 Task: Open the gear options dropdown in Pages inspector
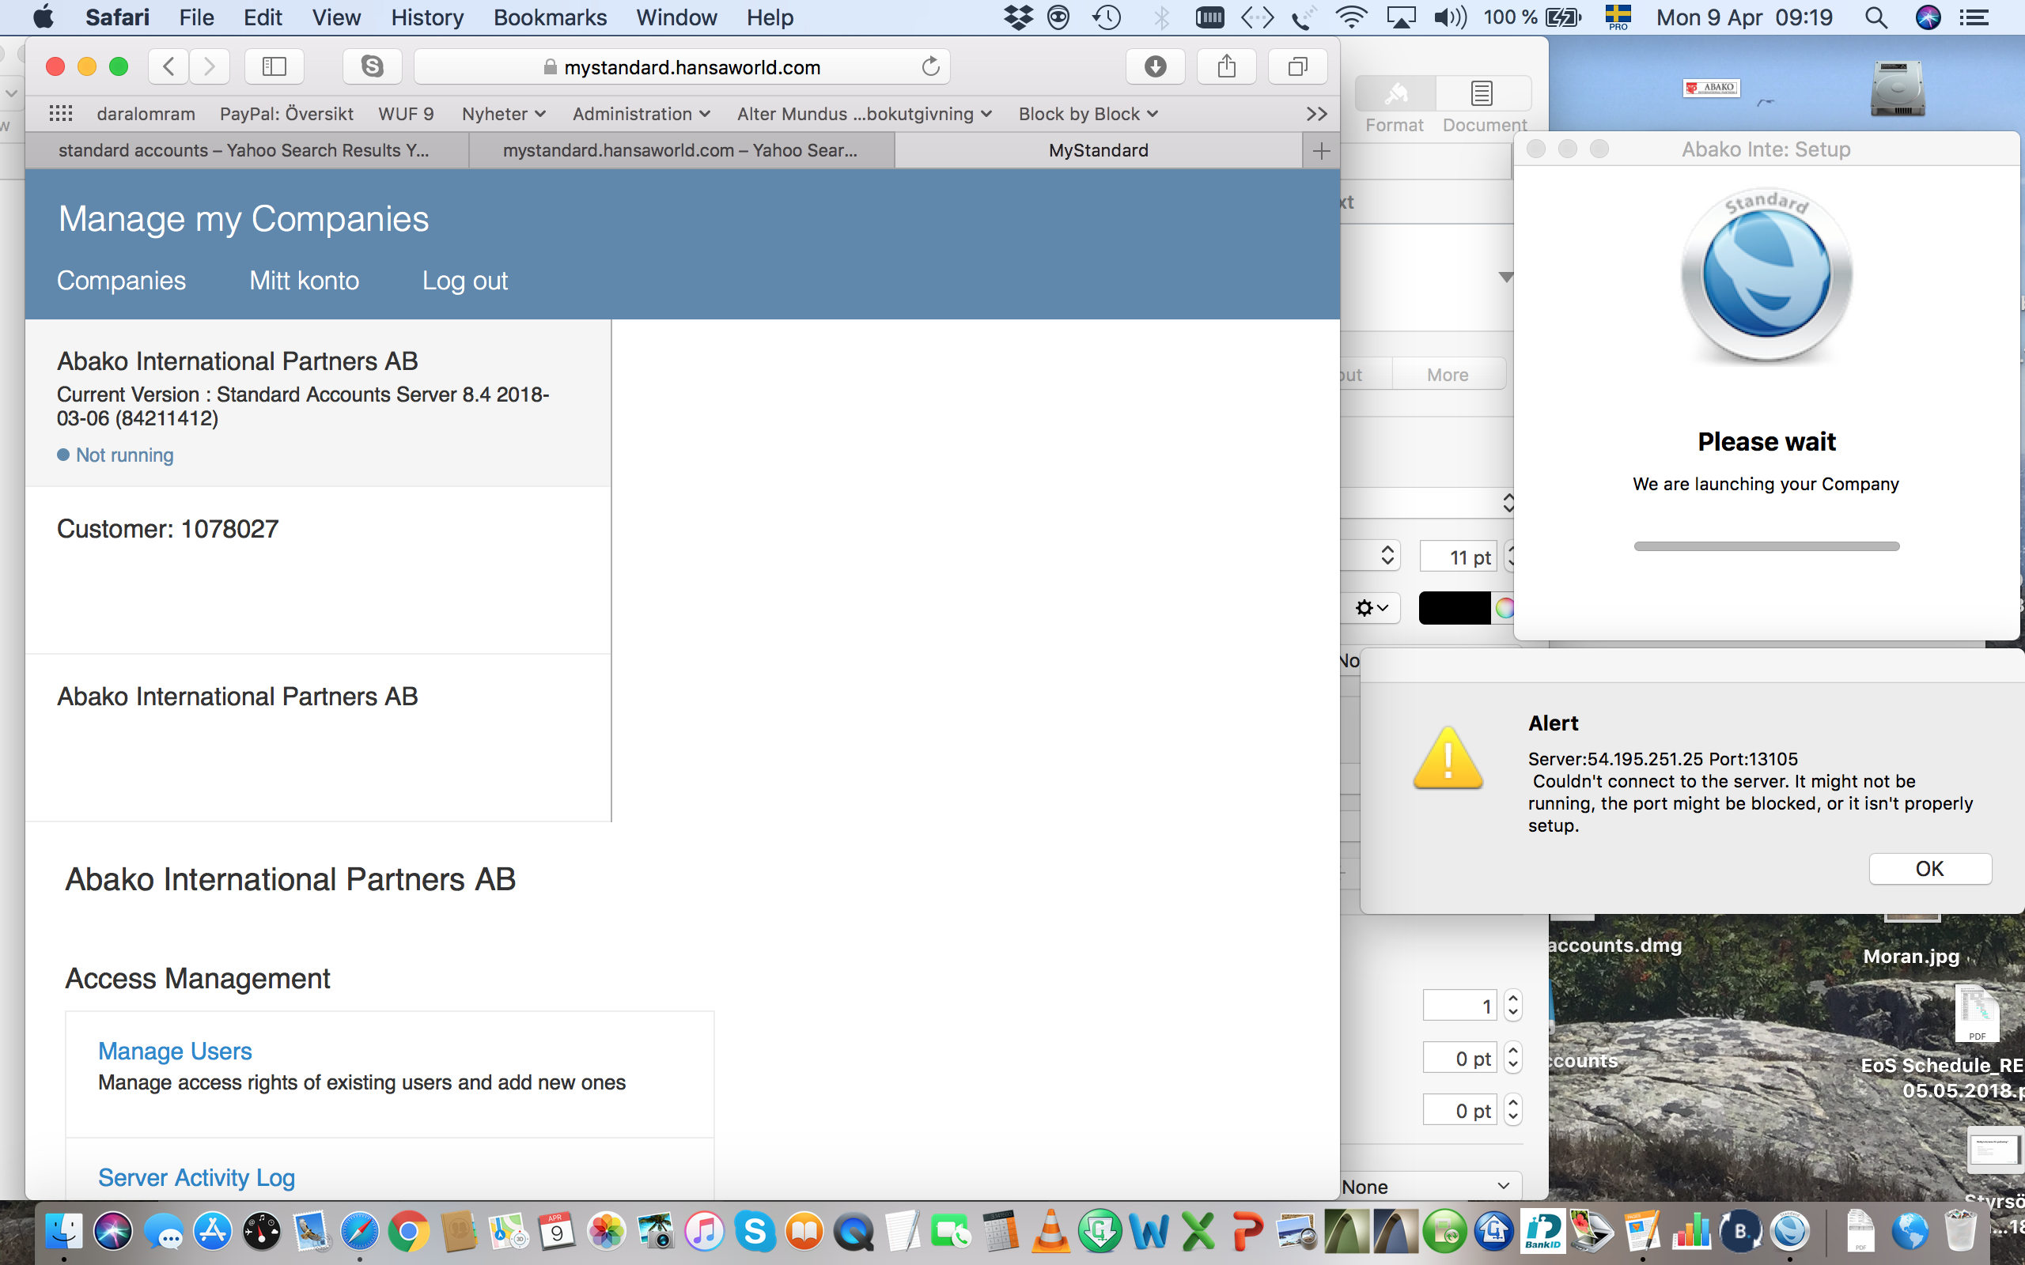(x=1372, y=608)
